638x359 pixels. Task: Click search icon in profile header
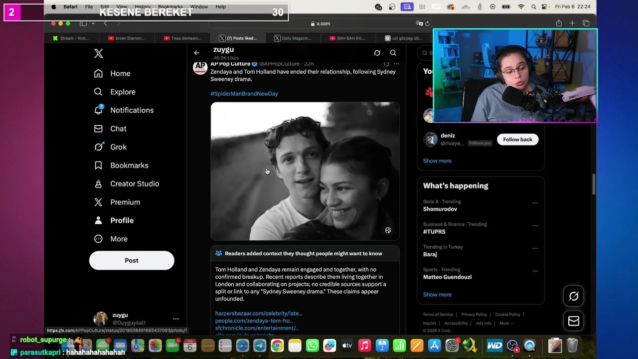coord(393,53)
